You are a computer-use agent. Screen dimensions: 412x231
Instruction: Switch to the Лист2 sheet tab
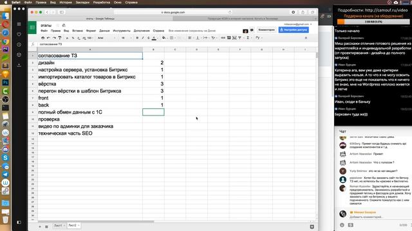point(73,225)
